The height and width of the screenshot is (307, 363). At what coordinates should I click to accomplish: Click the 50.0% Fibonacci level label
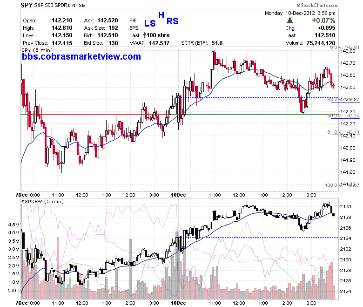click(343, 116)
